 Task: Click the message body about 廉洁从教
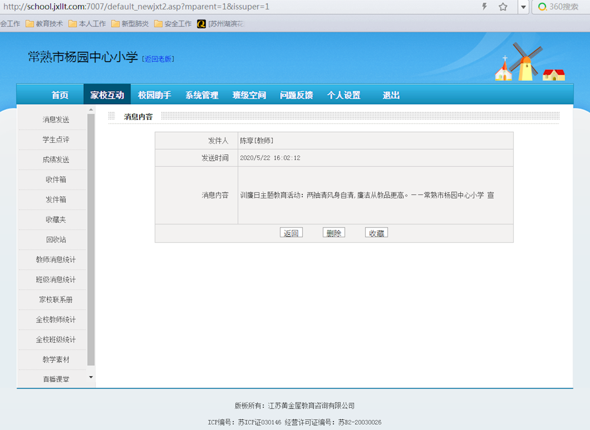tap(367, 196)
